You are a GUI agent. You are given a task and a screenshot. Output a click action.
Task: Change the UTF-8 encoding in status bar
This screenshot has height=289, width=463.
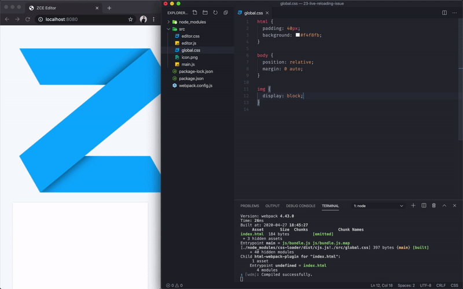pyautogui.click(x=425, y=286)
